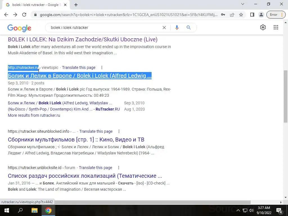Show hidden system tray icons

[238, 210]
